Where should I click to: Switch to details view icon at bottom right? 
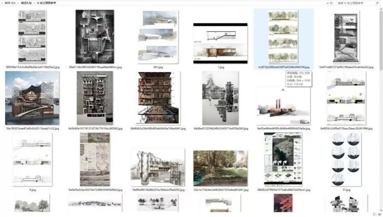pos(374,214)
